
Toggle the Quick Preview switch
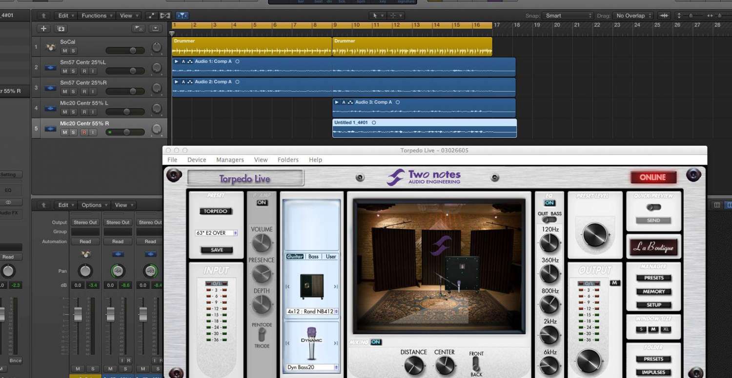pyautogui.click(x=653, y=208)
